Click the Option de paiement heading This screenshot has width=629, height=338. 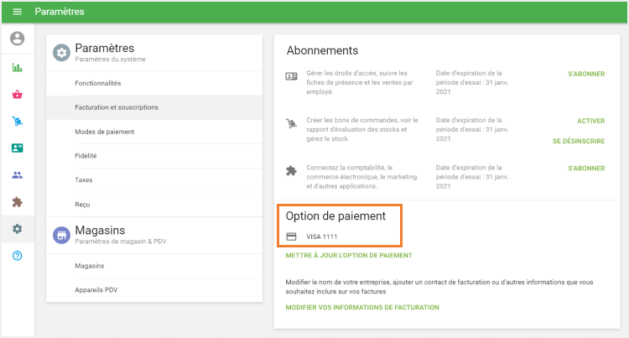coord(335,216)
